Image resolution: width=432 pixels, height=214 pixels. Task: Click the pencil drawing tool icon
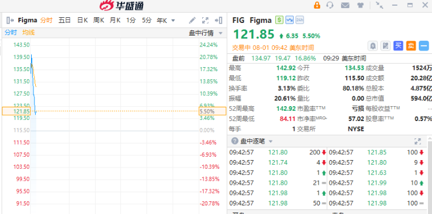pyautogui.click(x=192, y=20)
